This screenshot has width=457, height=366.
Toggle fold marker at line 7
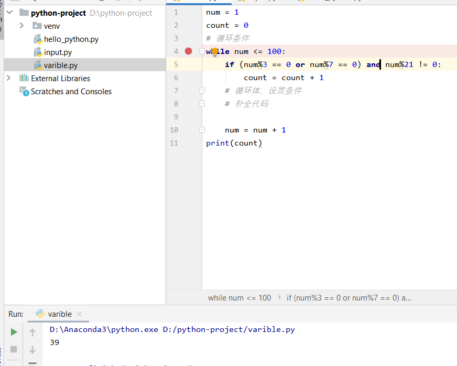tap(202, 91)
